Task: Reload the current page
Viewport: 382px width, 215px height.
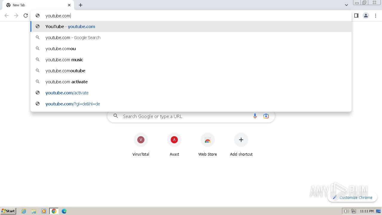Action: [26, 16]
